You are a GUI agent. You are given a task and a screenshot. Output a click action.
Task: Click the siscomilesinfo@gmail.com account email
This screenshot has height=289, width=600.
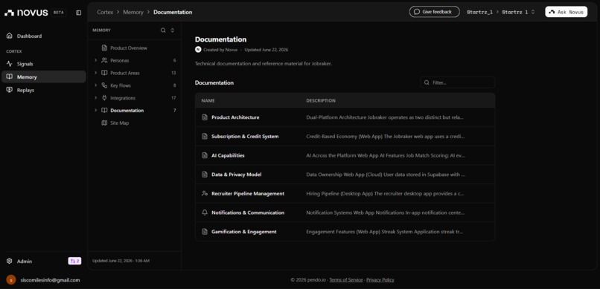50,280
